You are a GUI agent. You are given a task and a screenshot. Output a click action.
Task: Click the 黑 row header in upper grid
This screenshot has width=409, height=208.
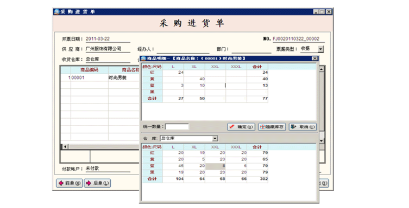tap(152, 92)
